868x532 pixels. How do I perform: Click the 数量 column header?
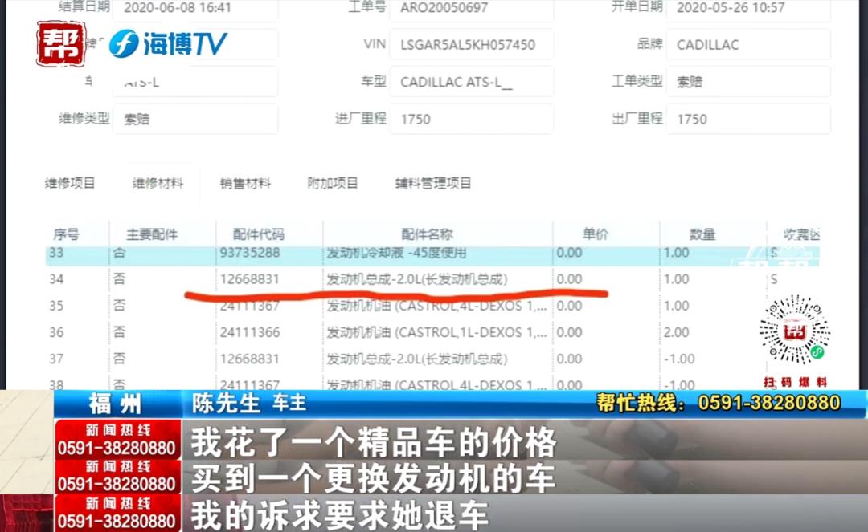coord(702,234)
